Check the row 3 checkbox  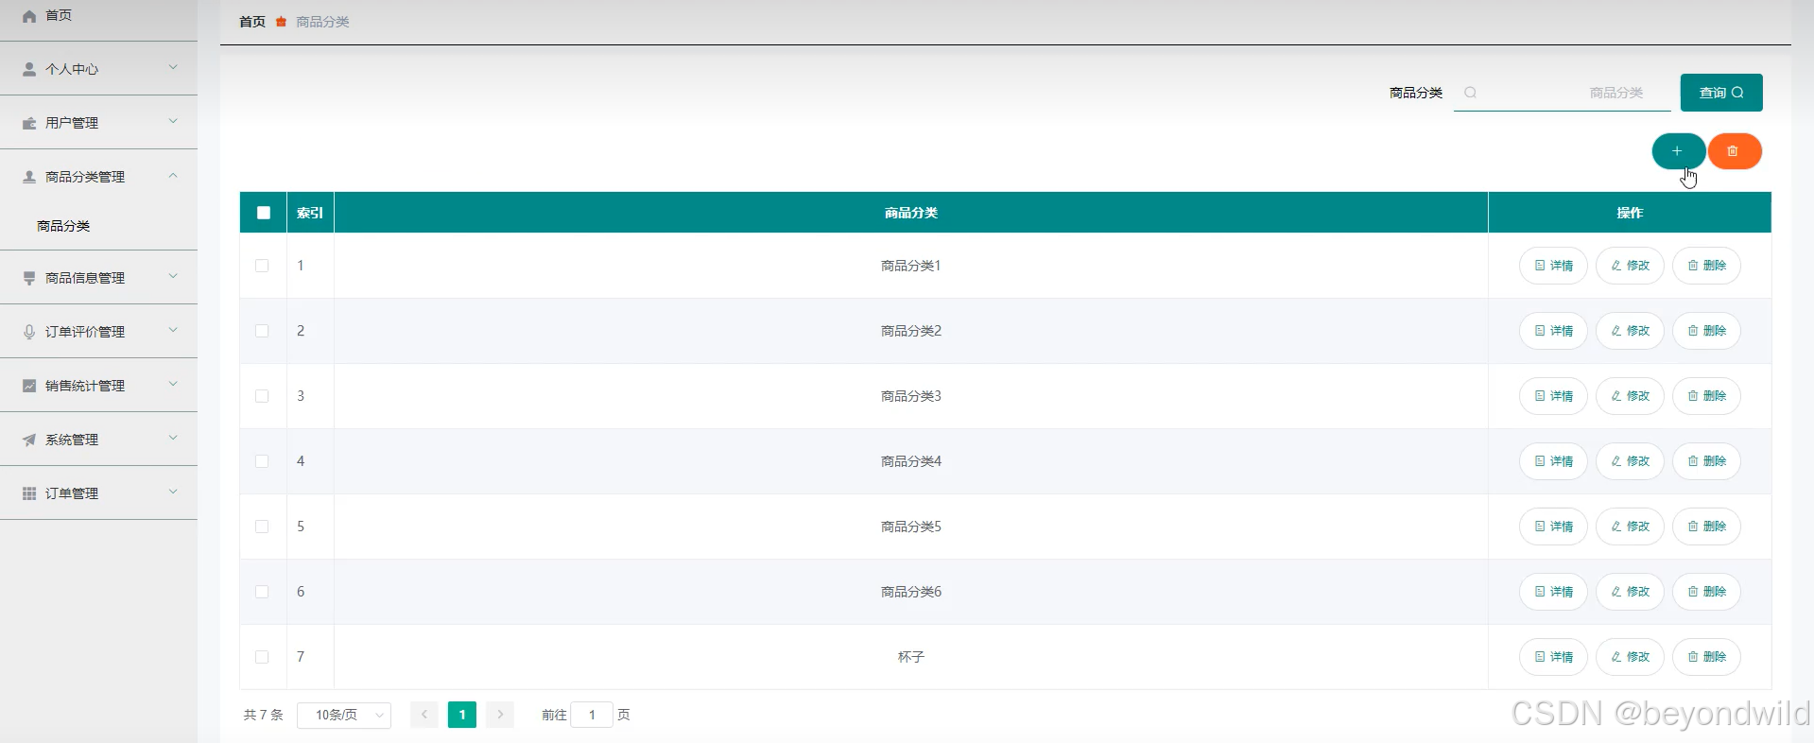[262, 396]
